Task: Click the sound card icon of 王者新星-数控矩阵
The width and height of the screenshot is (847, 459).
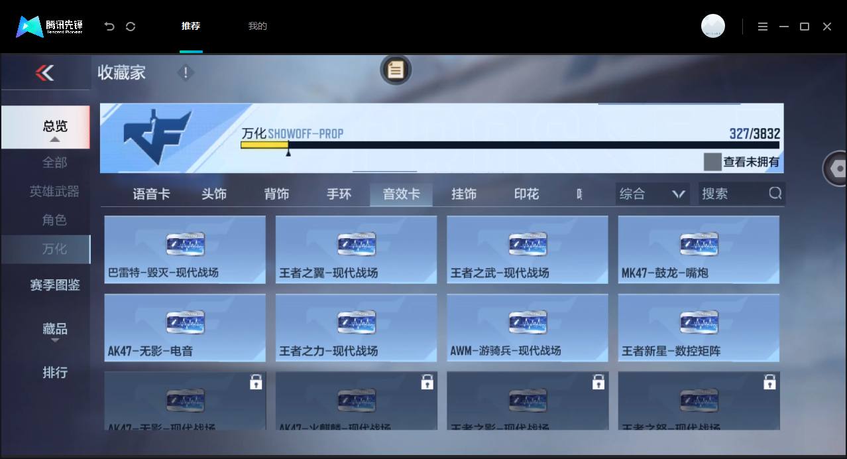Action: (x=699, y=322)
